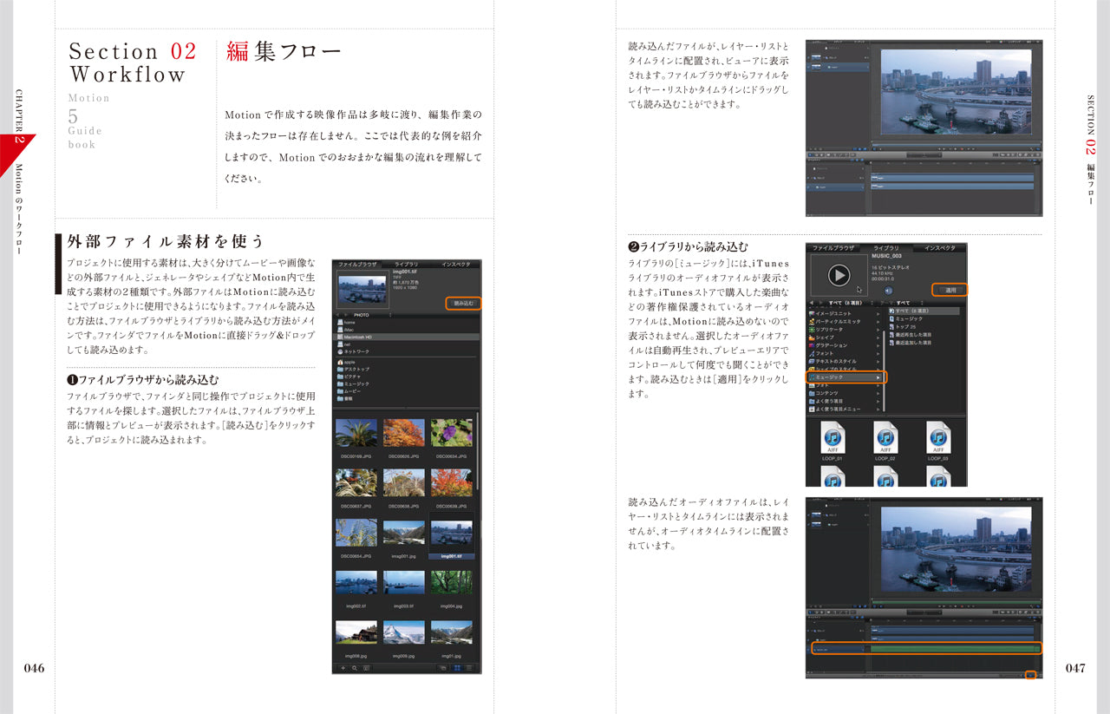
Task: Select the iMac drive icon row
Action: [x=406, y=330]
